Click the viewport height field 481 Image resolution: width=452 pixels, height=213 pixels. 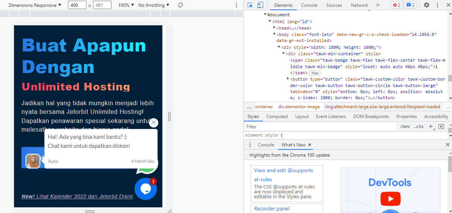[x=102, y=5]
